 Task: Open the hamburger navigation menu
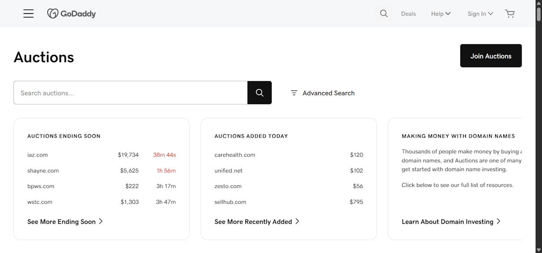coord(29,13)
